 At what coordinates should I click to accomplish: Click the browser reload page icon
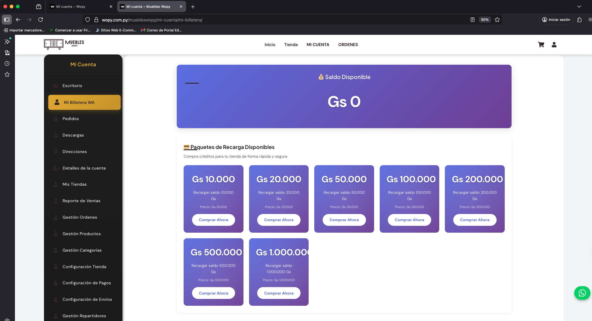pos(41,20)
